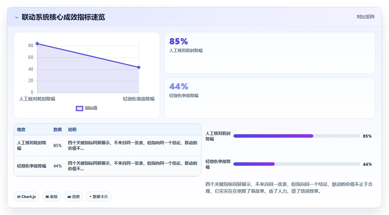Click the 数据 column header

(x=58, y=130)
